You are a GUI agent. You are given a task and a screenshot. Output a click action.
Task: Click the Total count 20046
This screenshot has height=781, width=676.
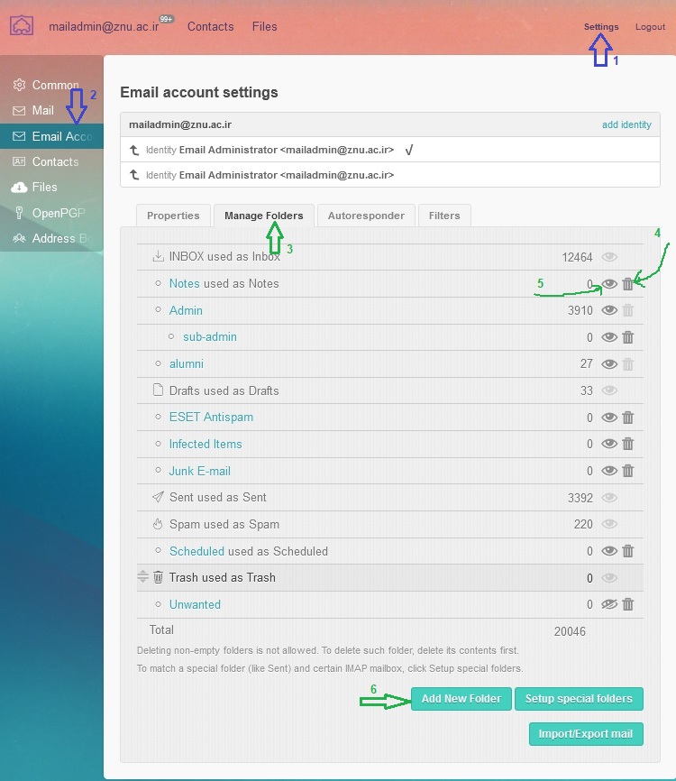pyautogui.click(x=570, y=631)
